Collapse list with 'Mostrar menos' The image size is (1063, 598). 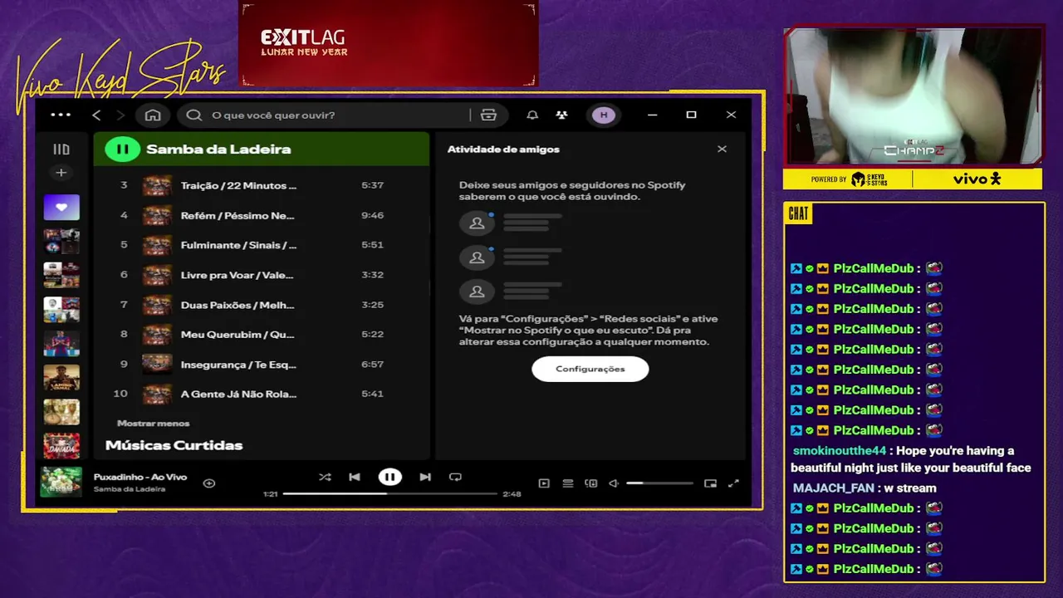153,424
